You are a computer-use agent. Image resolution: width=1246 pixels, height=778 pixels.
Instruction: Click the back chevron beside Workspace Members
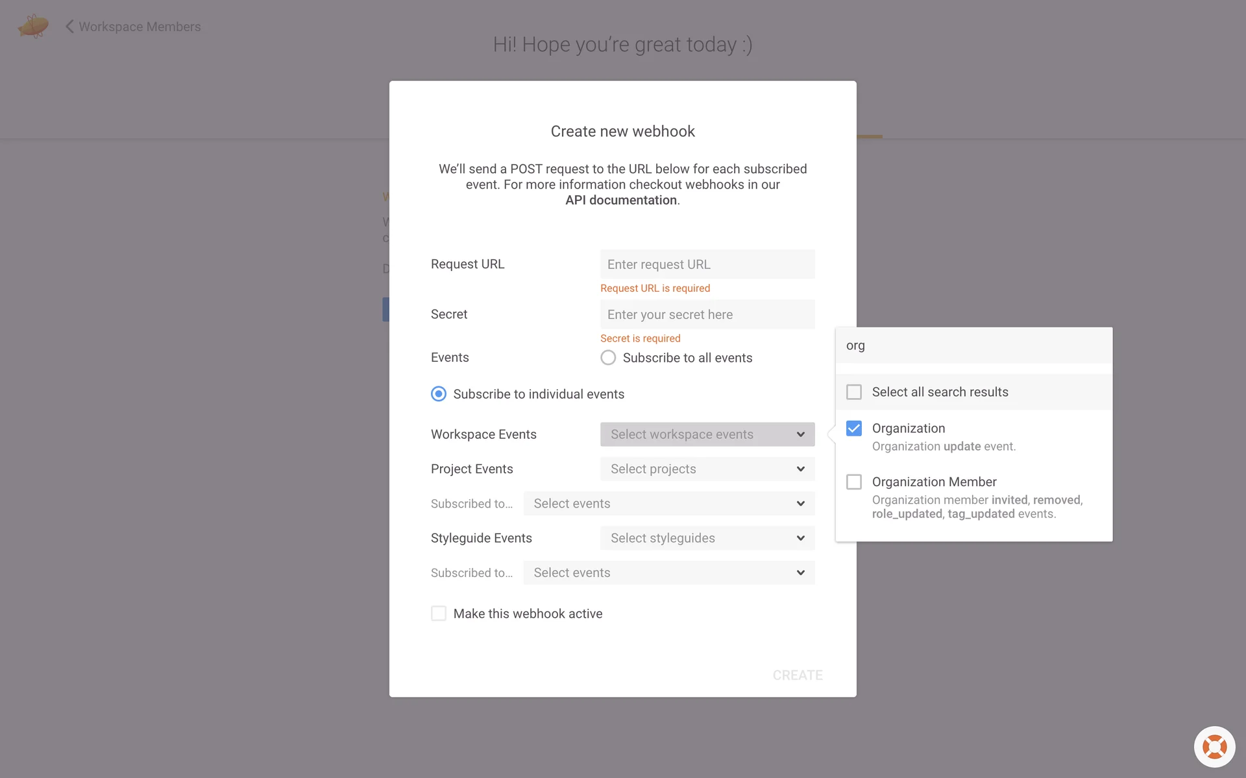click(x=69, y=27)
